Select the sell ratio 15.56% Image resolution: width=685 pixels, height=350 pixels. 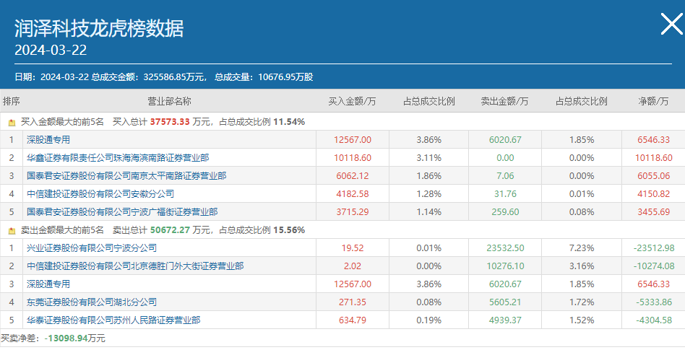tap(289, 230)
